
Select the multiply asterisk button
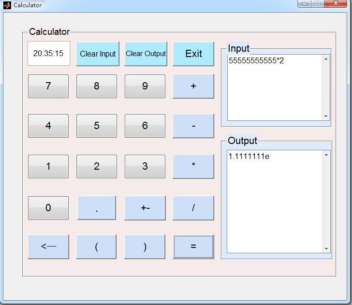(x=193, y=167)
